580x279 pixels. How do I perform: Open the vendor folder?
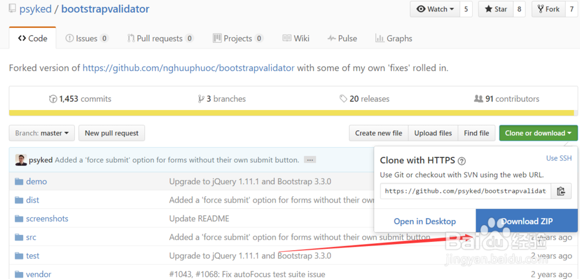pyautogui.click(x=38, y=274)
